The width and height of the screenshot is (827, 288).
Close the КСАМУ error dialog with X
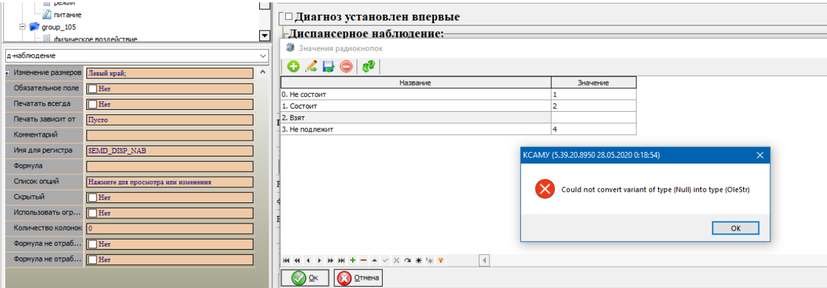click(760, 155)
